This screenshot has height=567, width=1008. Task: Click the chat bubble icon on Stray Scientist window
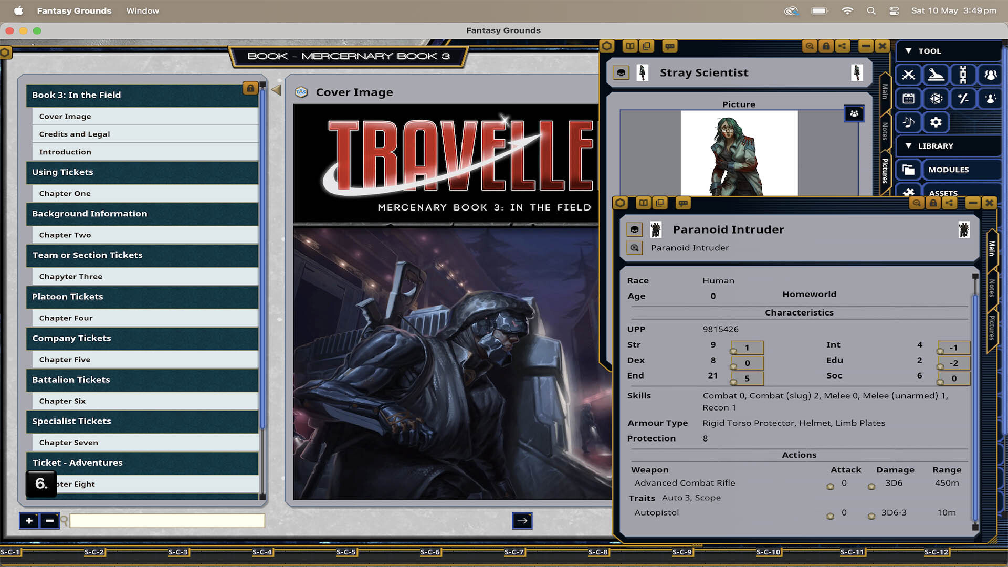(669, 46)
